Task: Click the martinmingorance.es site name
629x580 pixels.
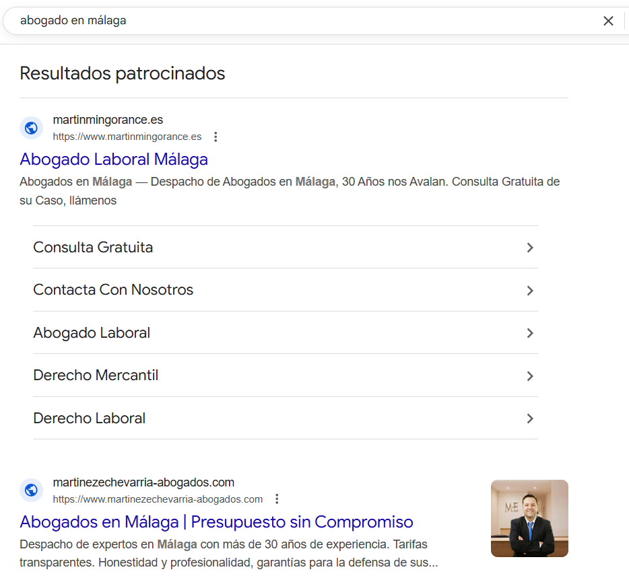Action: coord(108,120)
